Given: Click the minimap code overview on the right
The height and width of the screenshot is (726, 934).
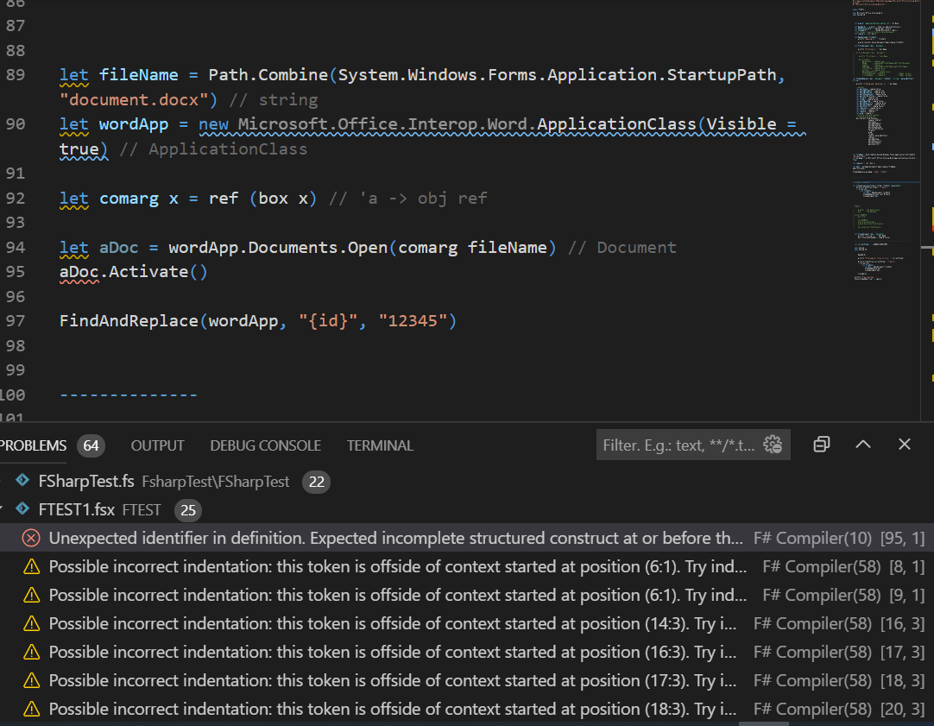Looking at the screenshot, I should point(883,138).
